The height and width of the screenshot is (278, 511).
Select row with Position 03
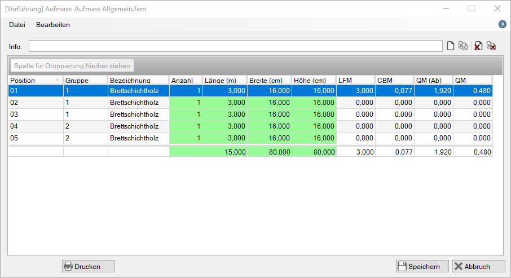(x=35, y=114)
